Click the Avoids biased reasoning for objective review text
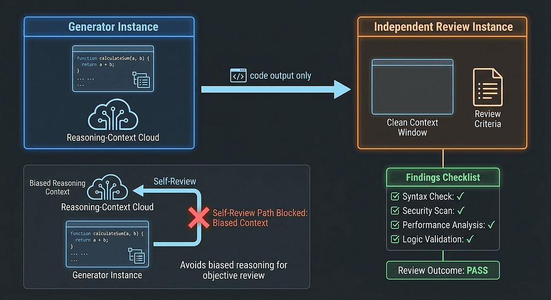Viewport: 551px width, 300px height. (x=234, y=270)
